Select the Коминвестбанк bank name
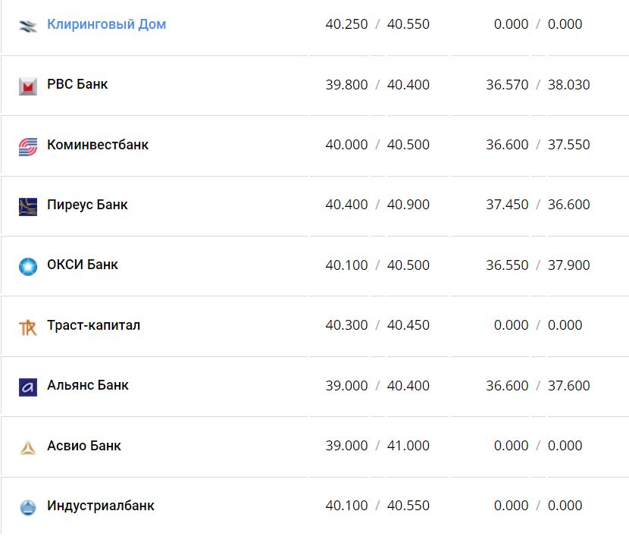 (x=98, y=145)
